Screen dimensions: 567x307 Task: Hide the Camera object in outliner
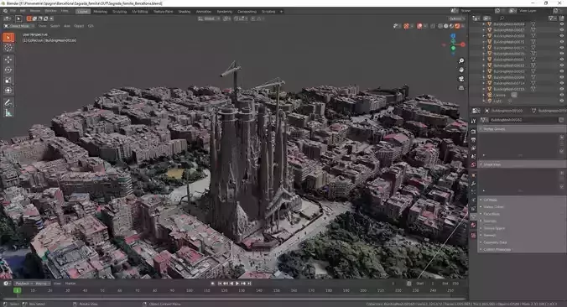click(x=562, y=95)
